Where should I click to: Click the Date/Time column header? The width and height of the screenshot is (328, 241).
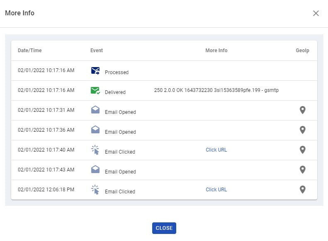[30, 51]
